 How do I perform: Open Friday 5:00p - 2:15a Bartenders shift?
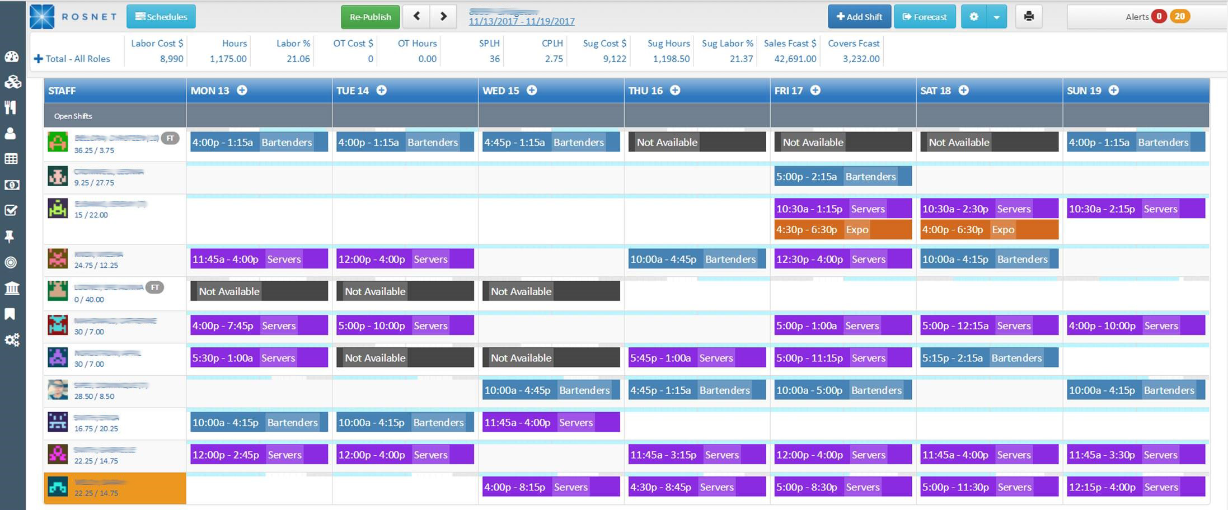[x=843, y=176]
